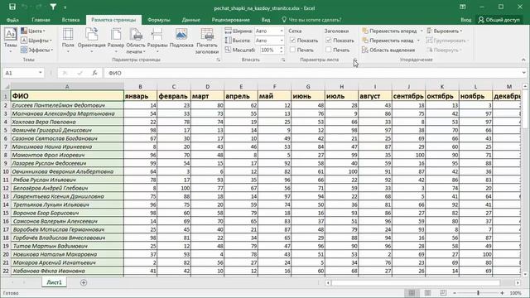Open Width (Ширина) Авто dropdown
This screenshot has height=298, width=530.
point(282,31)
